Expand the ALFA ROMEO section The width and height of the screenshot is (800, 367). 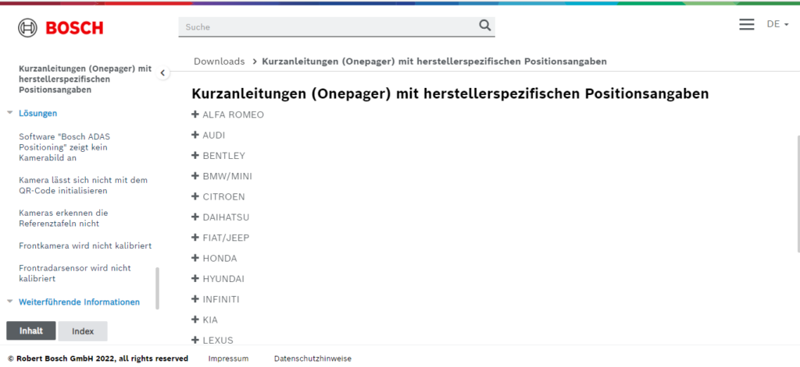click(227, 115)
